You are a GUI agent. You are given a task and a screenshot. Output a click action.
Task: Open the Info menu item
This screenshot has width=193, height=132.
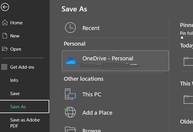14,80
